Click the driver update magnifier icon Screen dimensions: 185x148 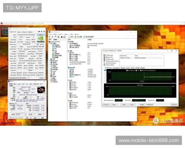(84, 37)
